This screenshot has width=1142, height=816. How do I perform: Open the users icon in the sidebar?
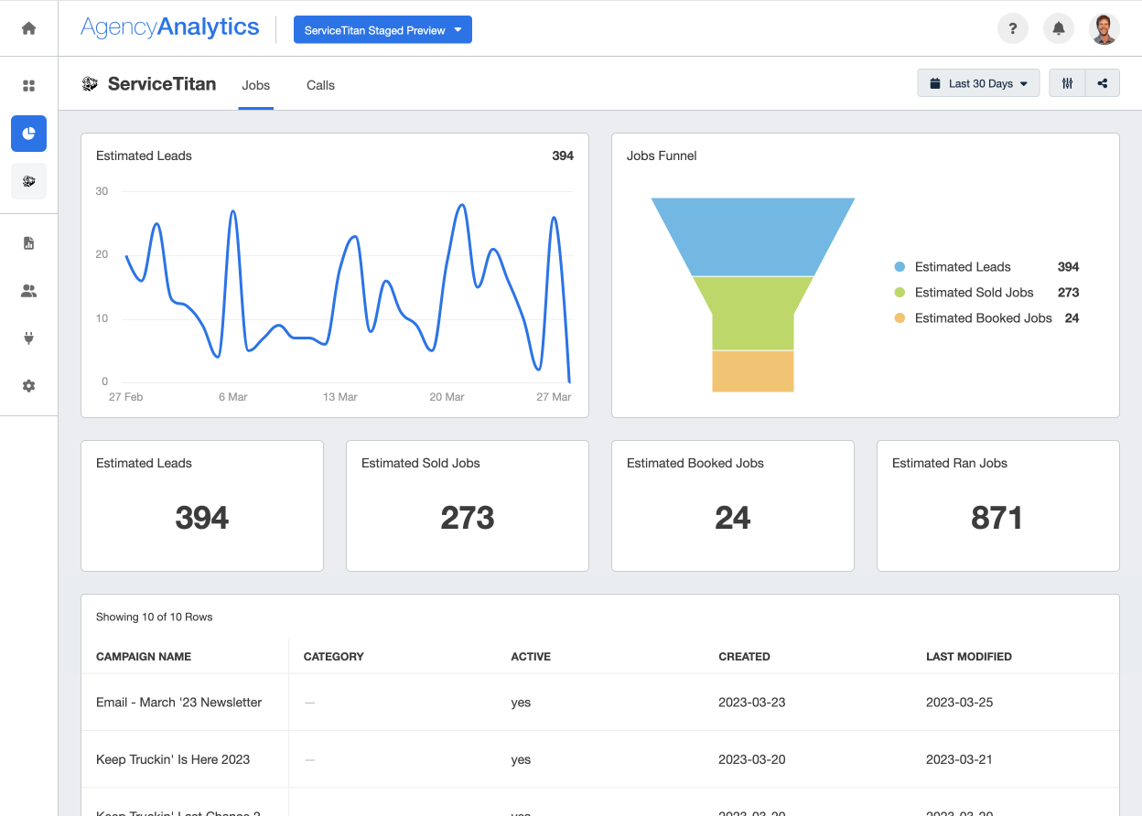(x=28, y=291)
